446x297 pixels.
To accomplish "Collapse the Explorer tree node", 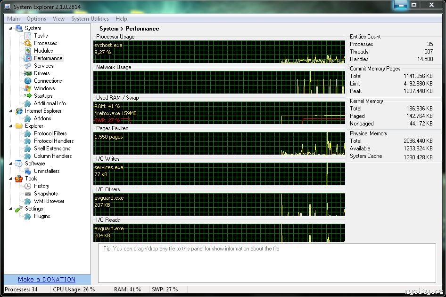I will (10, 126).
